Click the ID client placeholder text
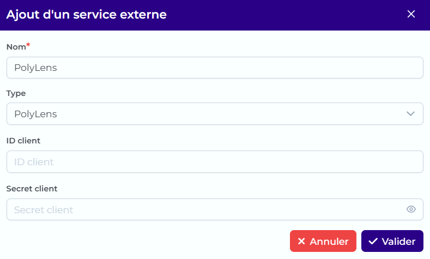 click(34, 162)
